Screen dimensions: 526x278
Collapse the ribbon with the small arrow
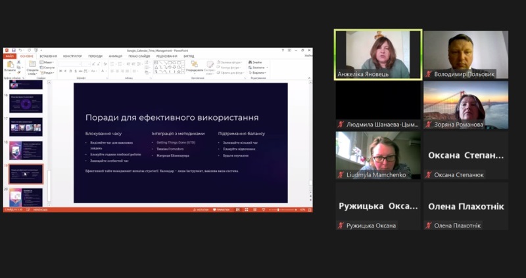click(309, 78)
